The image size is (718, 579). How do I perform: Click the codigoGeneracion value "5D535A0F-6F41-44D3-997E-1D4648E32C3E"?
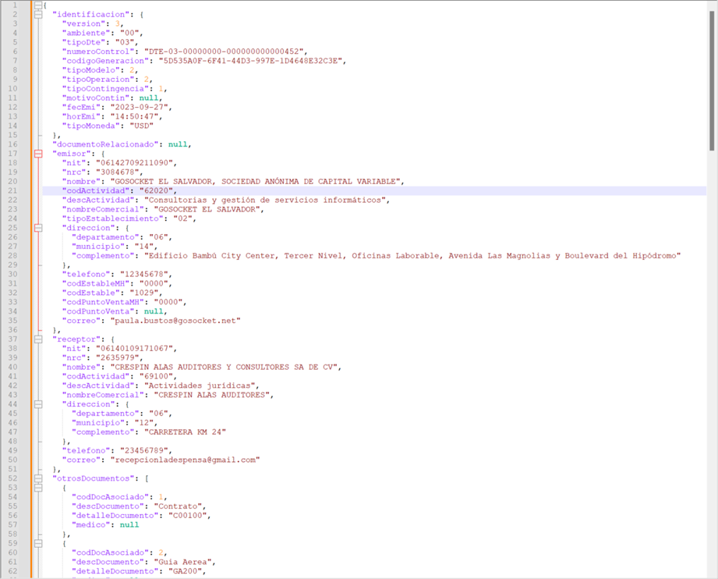click(x=250, y=61)
